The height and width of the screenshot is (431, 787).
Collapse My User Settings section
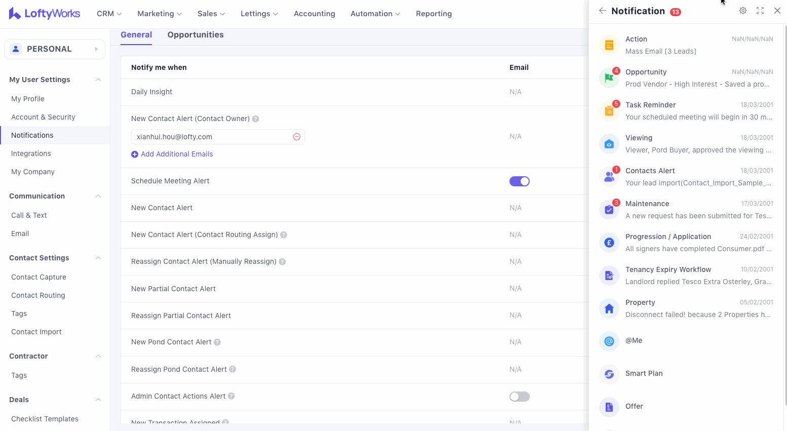click(x=98, y=80)
